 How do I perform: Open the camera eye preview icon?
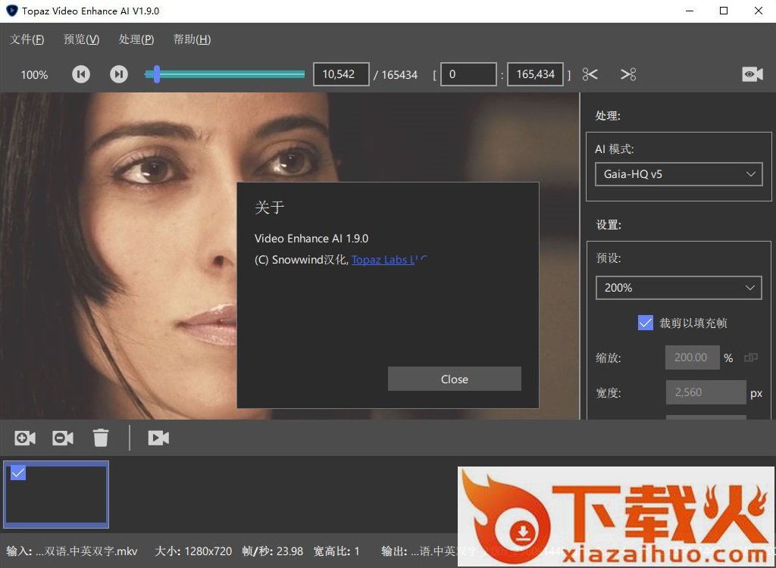[x=753, y=74]
